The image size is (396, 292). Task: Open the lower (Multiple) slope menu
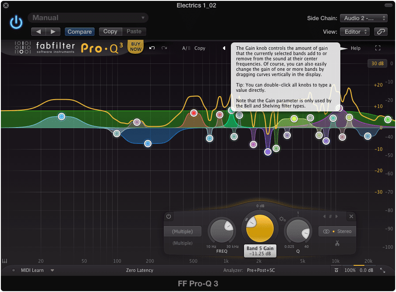point(183,243)
